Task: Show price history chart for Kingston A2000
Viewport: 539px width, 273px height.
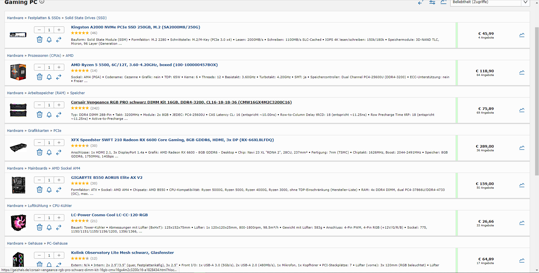Action: pos(522,35)
